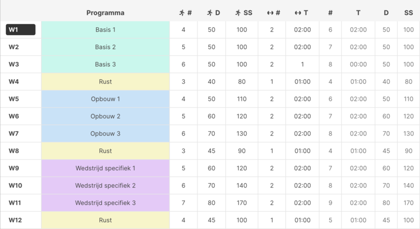Edit the runner SS value 170 in W11
This screenshot has width=420, height=229.
241,203
